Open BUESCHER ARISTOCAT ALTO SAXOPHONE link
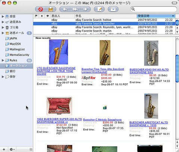 tap(149, 124)
